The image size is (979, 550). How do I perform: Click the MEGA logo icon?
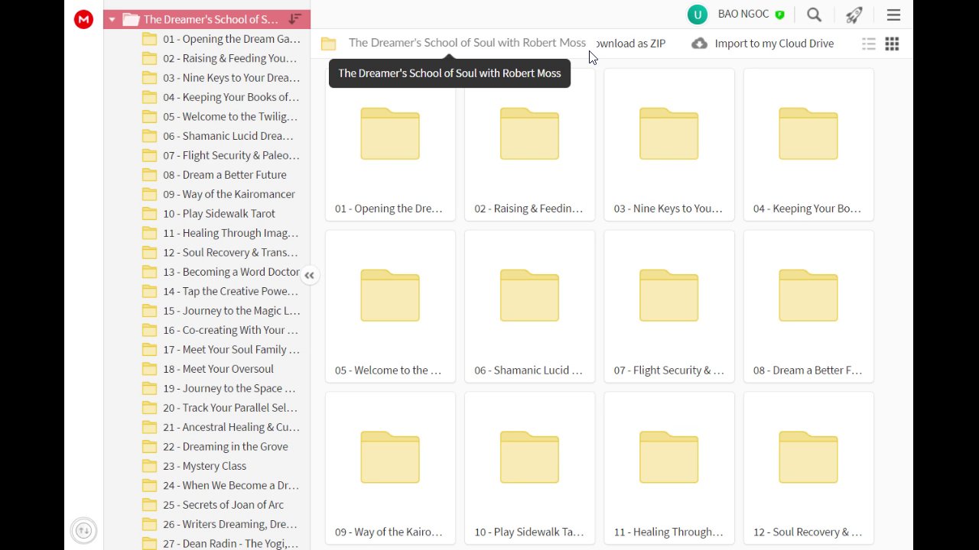pyautogui.click(x=83, y=20)
